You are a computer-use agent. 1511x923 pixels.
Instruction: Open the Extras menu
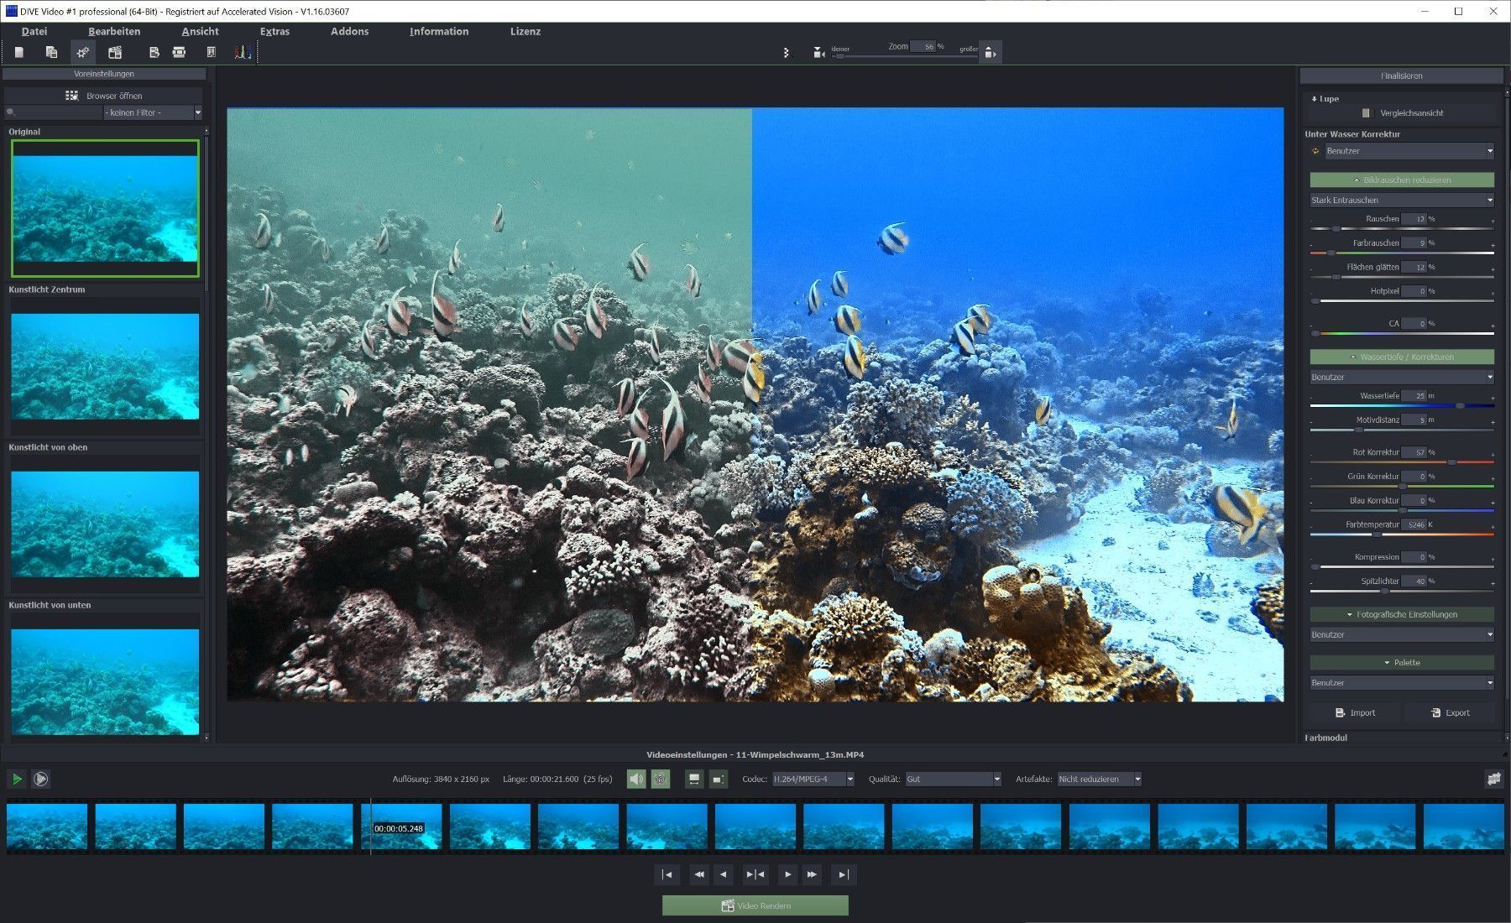pyautogui.click(x=274, y=31)
